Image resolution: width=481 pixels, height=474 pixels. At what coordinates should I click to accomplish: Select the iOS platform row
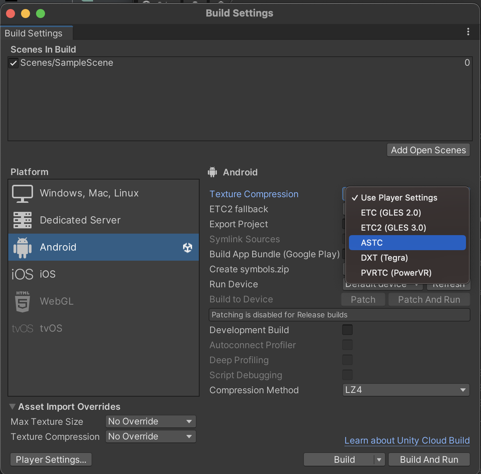104,274
